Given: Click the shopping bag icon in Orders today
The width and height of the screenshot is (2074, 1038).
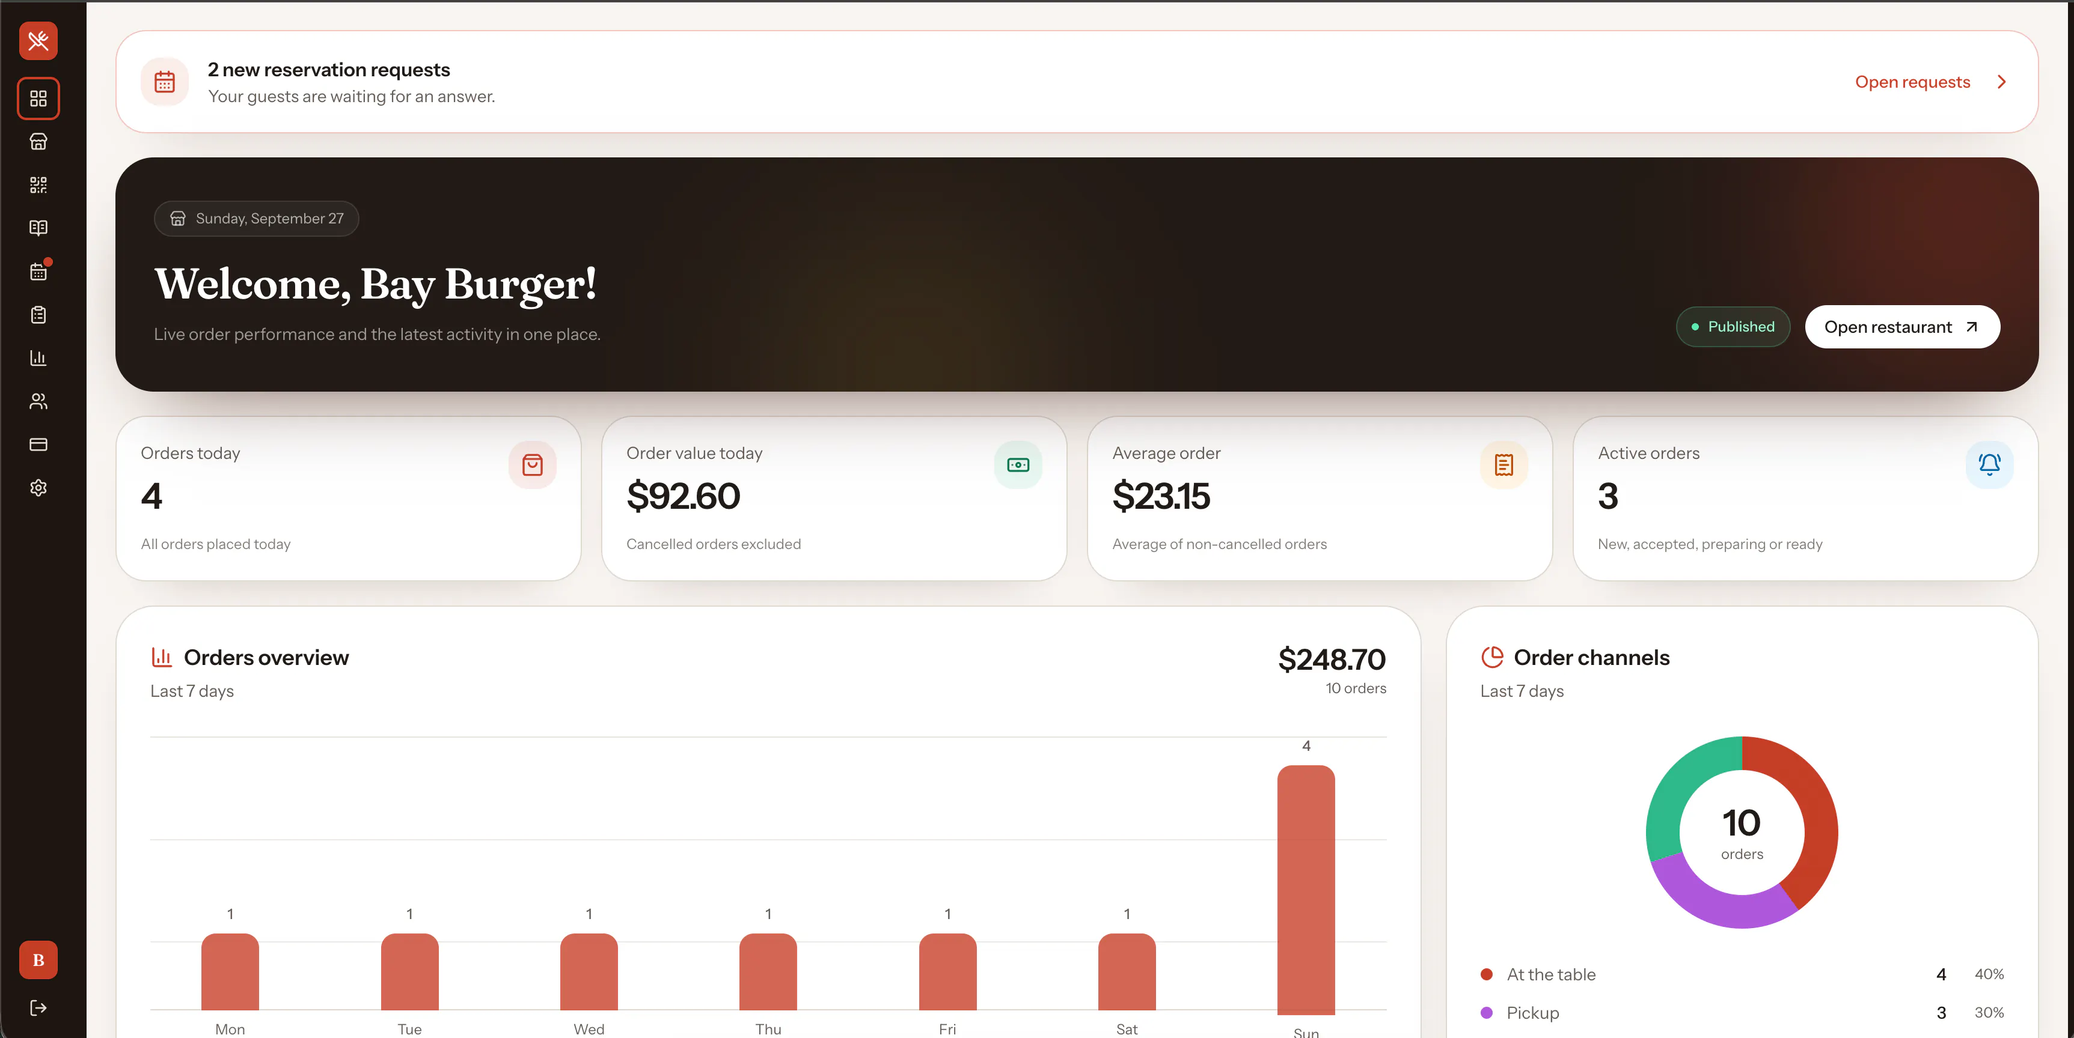Looking at the screenshot, I should click(x=532, y=464).
